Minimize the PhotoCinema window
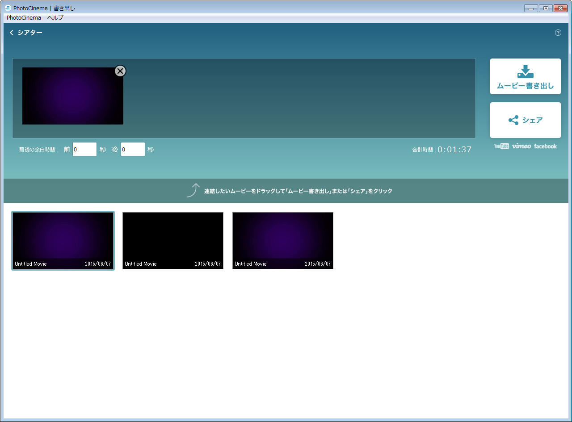 coord(531,8)
